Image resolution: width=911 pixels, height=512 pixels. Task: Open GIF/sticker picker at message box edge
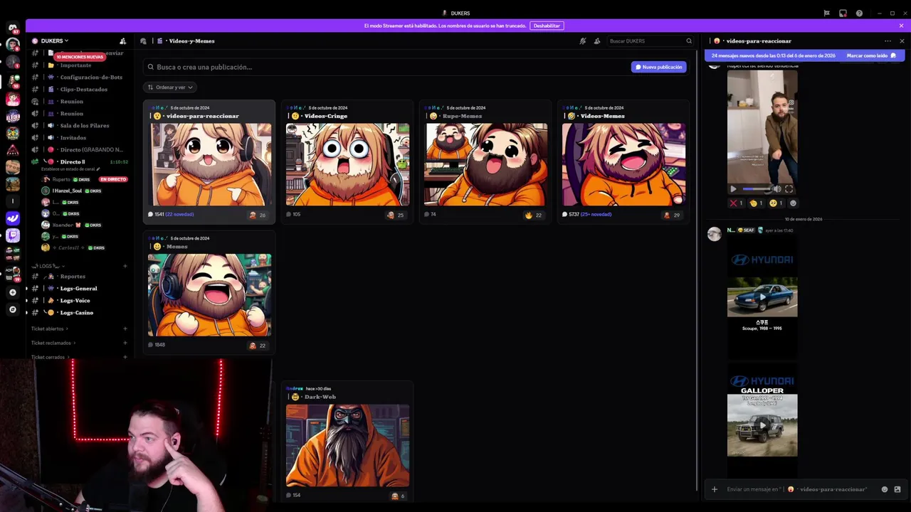pos(897,489)
